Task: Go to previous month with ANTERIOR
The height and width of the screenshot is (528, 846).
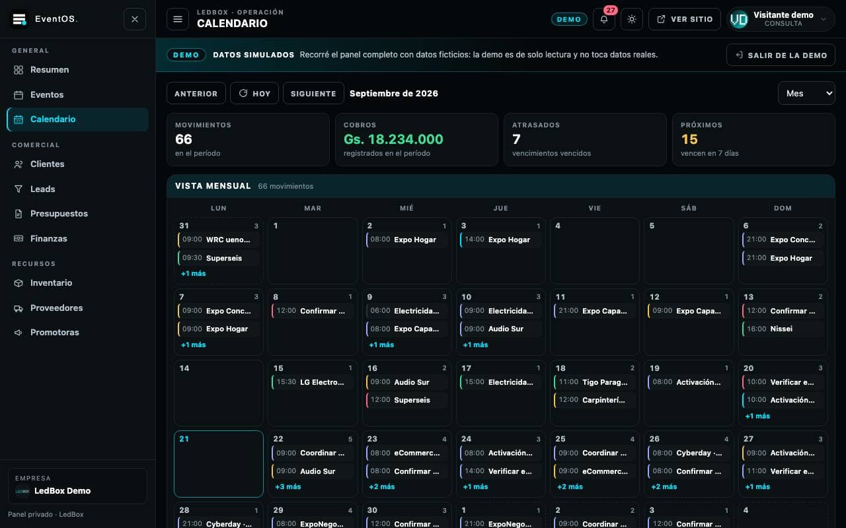Action: point(196,93)
